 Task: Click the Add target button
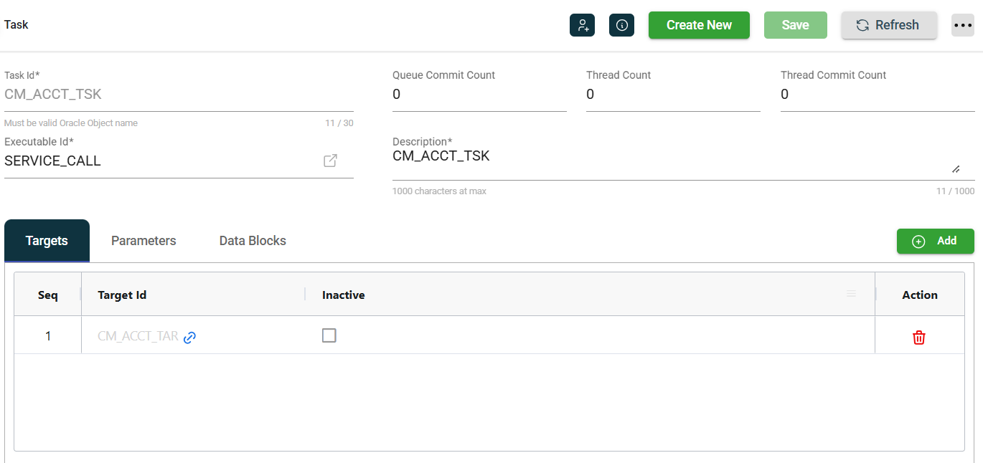click(x=935, y=242)
